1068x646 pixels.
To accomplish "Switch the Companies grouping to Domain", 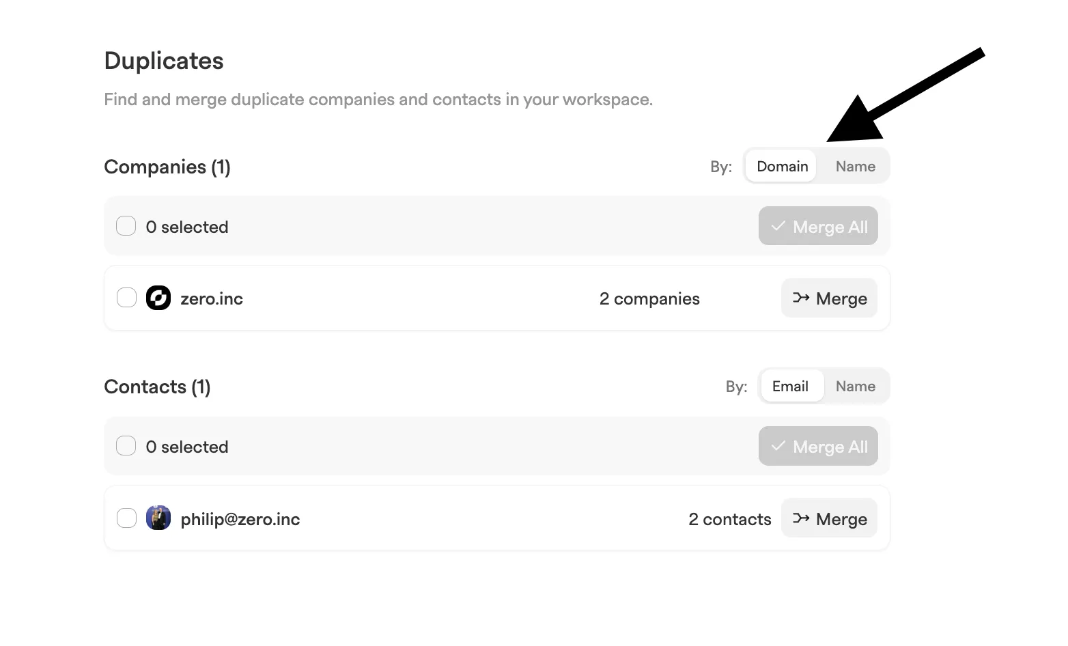I will [782, 166].
